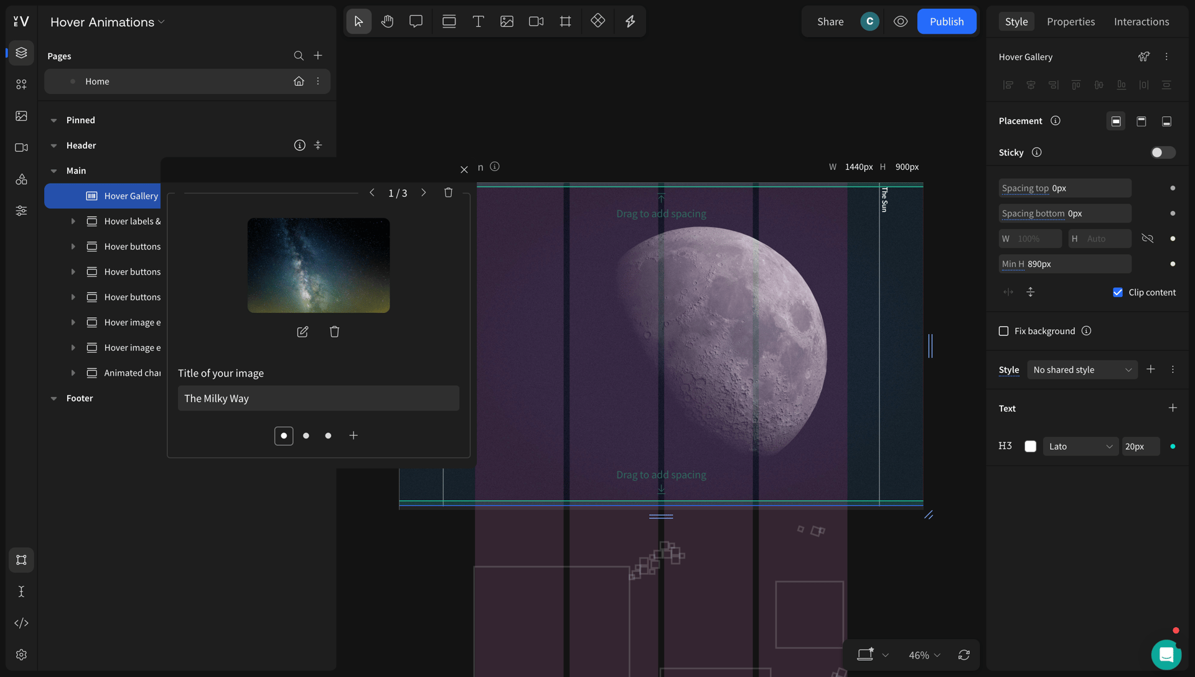Add a new page with plus icon
This screenshot has width=1195, height=677.
pos(318,55)
